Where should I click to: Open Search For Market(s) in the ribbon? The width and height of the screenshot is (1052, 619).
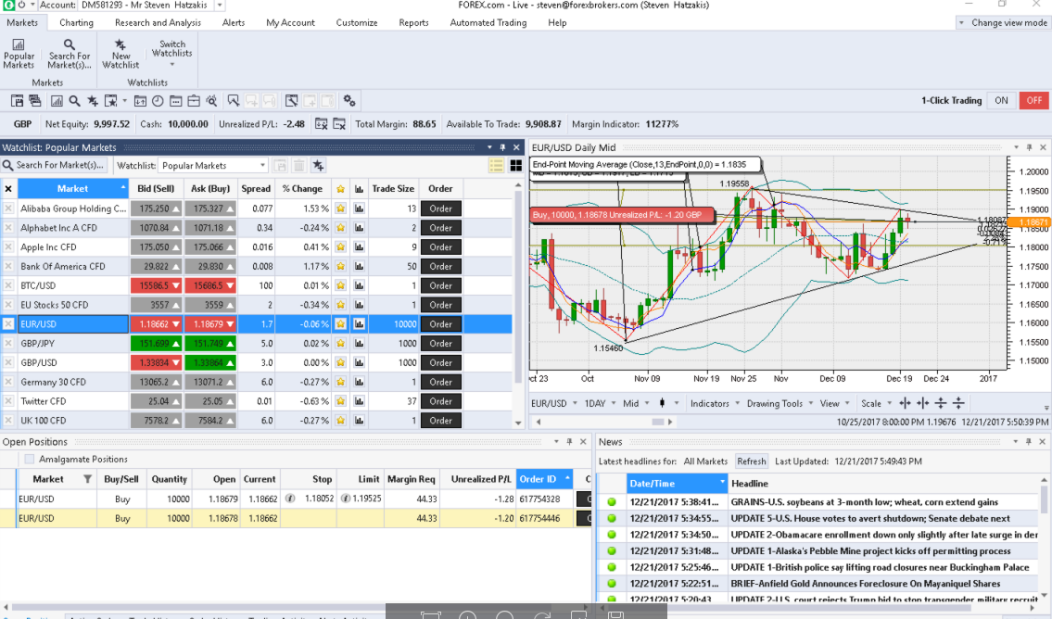pos(70,54)
